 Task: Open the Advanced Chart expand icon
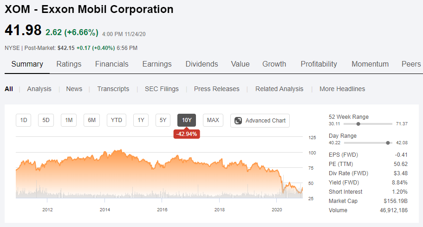[238, 121]
